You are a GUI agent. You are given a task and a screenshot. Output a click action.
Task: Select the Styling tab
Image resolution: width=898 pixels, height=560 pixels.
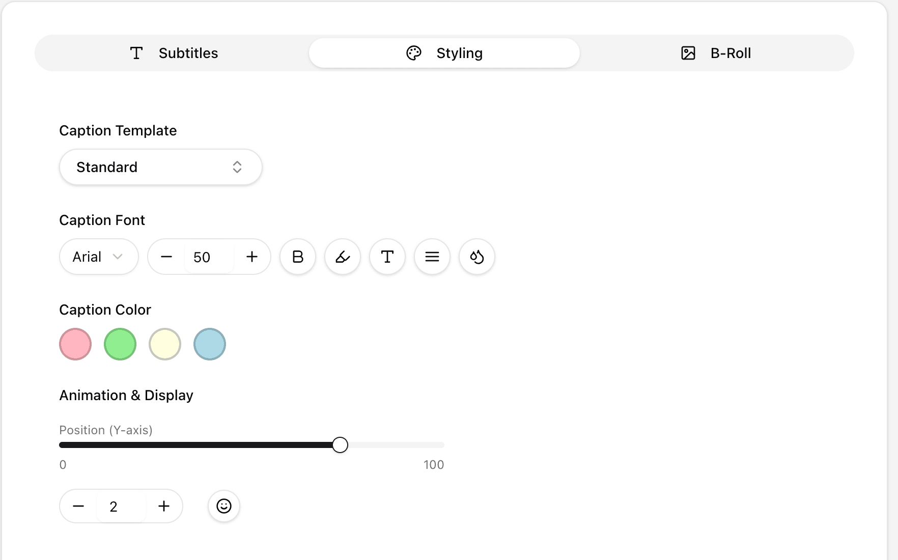click(444, 53)
